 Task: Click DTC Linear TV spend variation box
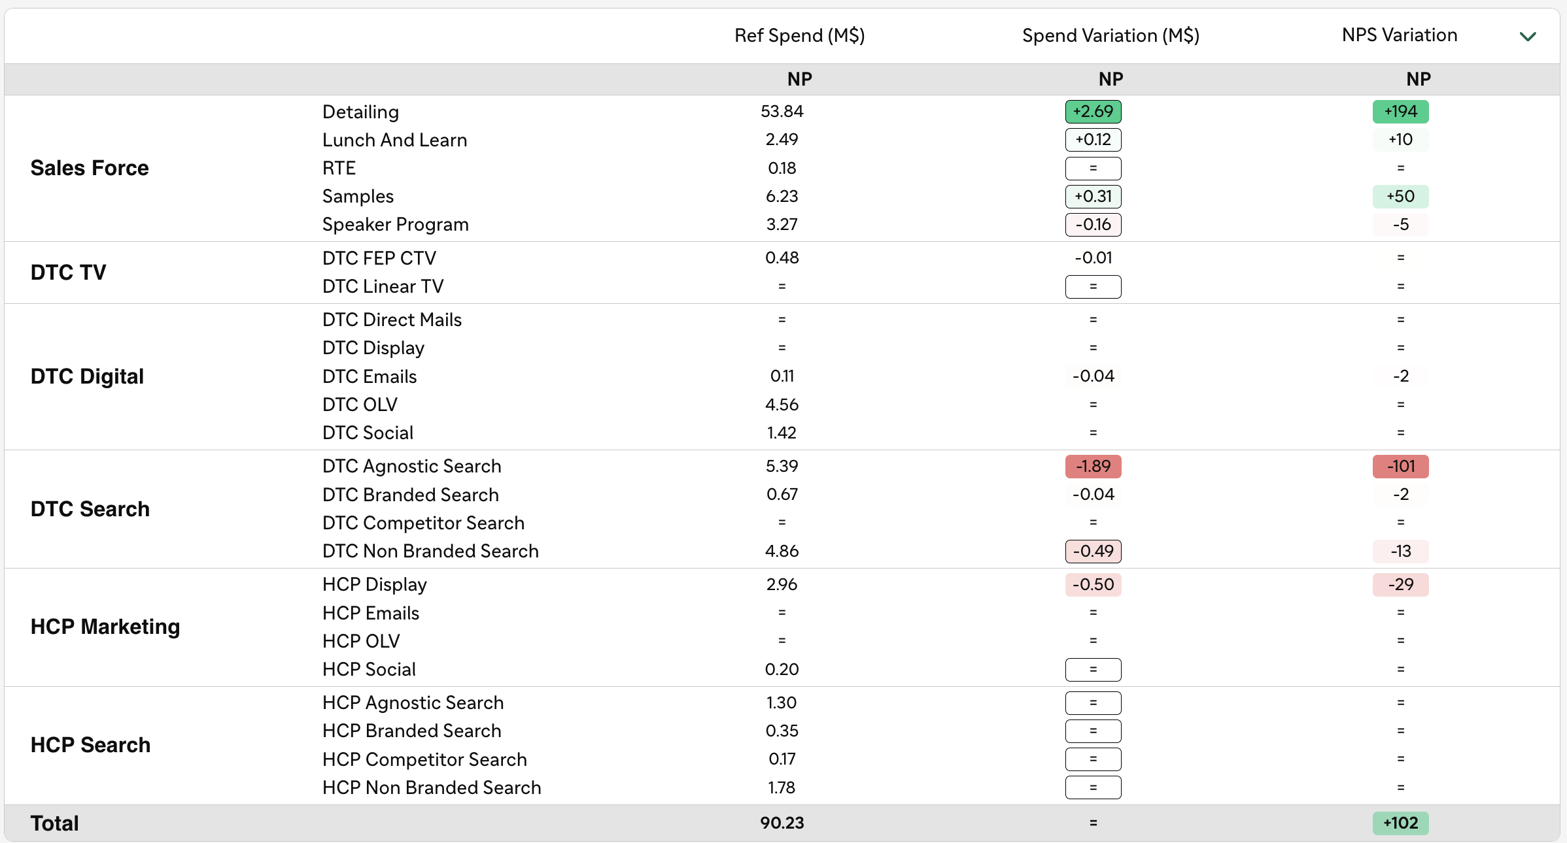1093,287
